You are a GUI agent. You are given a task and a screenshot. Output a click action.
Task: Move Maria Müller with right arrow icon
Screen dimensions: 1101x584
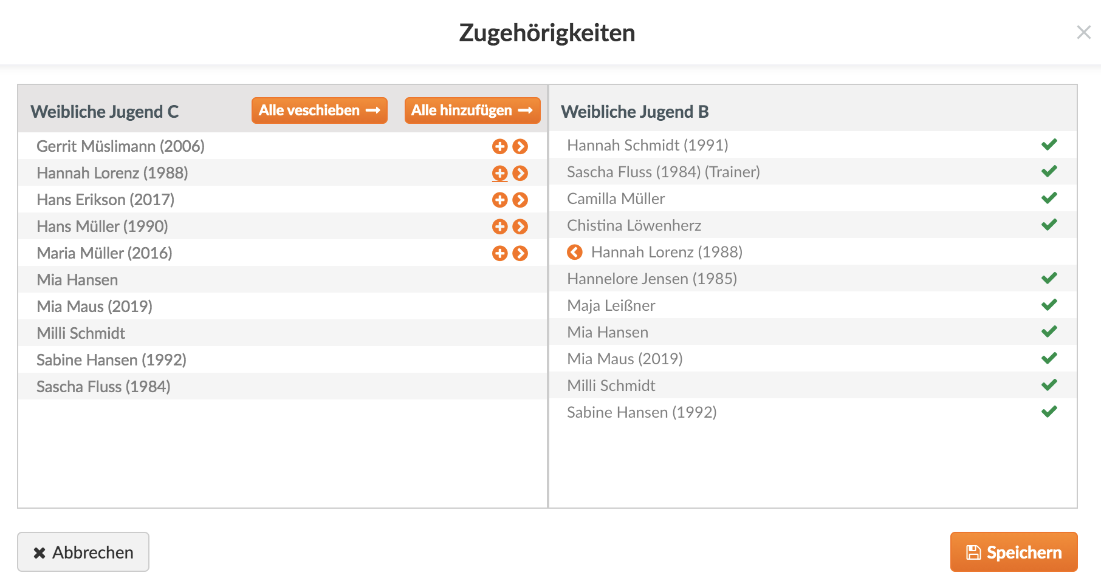click(x=520, y=253)
